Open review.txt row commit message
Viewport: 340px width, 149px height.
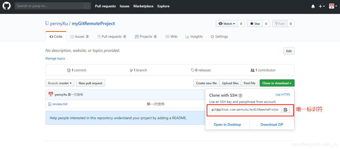pyautogui.click(x=156, y=104)
